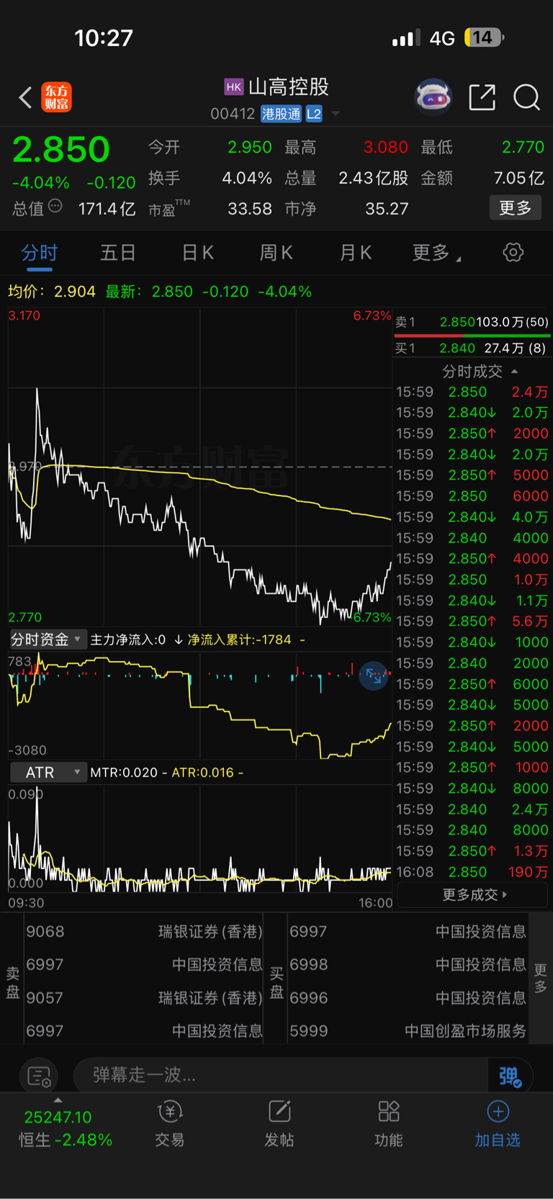Image resolution: width=553 pixels, height=1199 pixels.
Task: Open the ATR indicator dropdown
Action: 48,772
